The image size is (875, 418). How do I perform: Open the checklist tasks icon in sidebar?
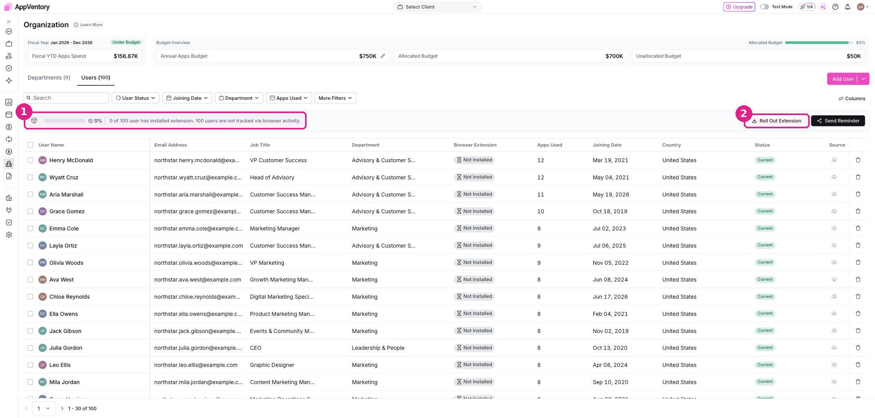pos(9,222)
